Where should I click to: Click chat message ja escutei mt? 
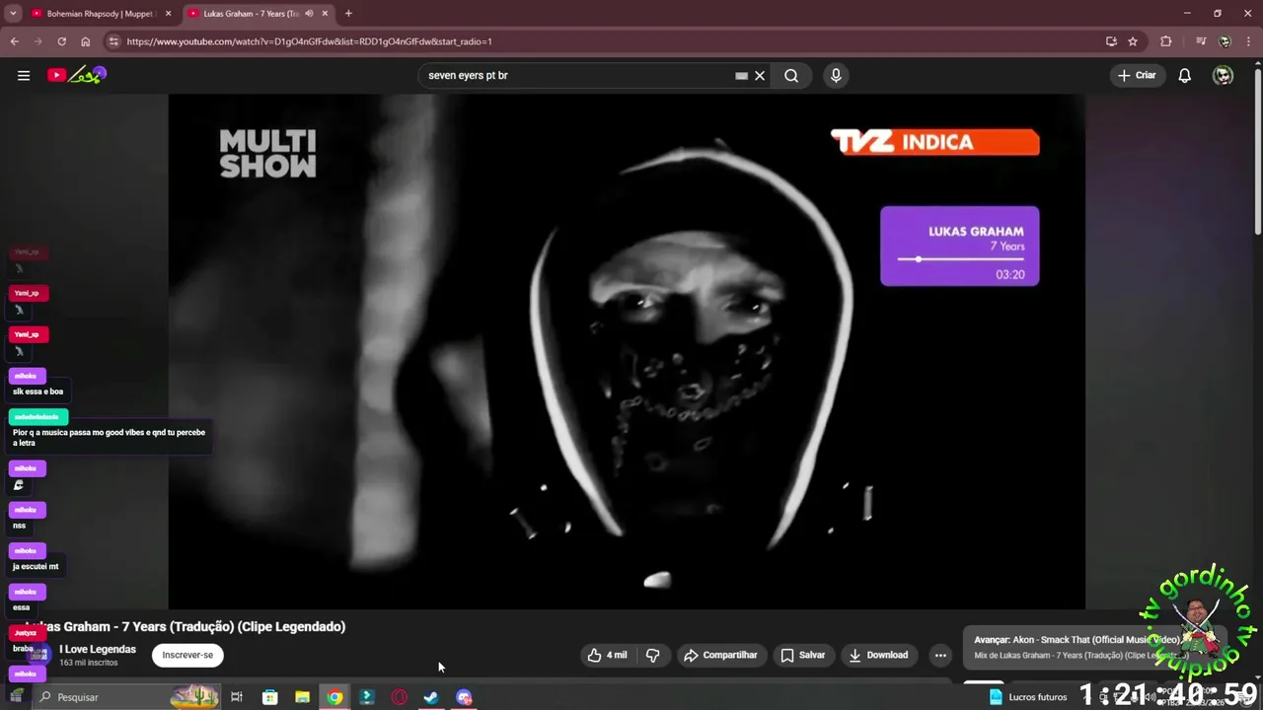(x=36, y=567)
